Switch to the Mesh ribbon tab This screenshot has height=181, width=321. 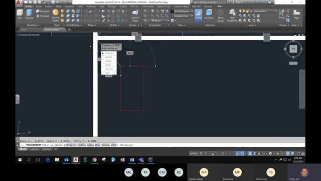click(x=59, y=7)
